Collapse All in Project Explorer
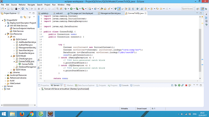 21,17
